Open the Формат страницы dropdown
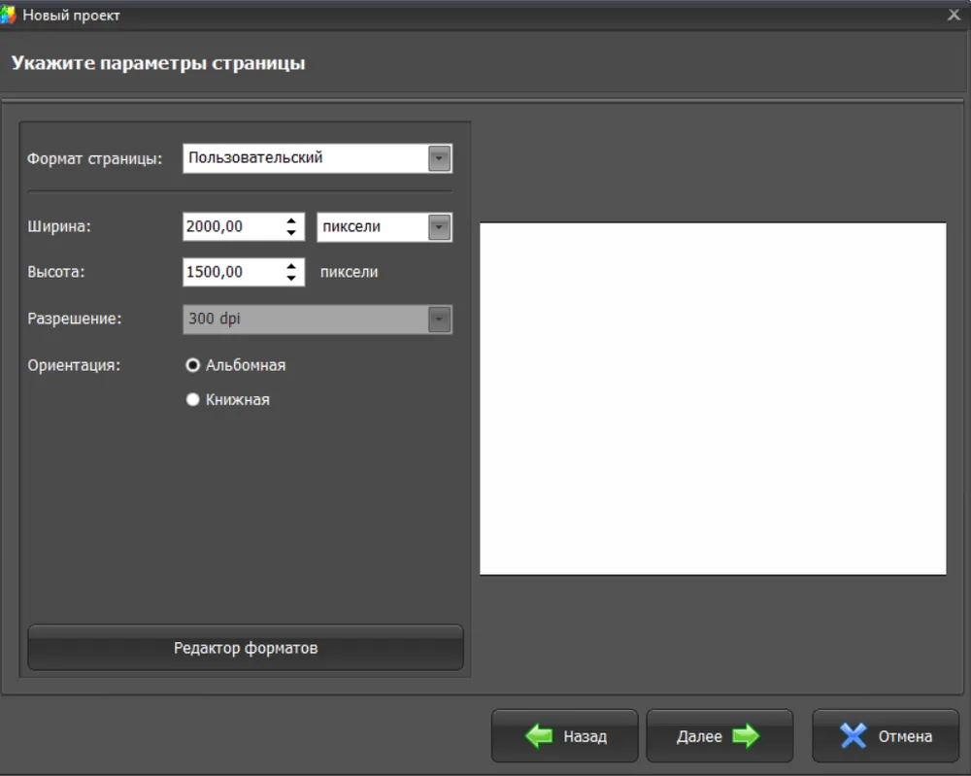The width and height of the screenshot is (971, 776). pyautogui.click(x=440, y=158)
